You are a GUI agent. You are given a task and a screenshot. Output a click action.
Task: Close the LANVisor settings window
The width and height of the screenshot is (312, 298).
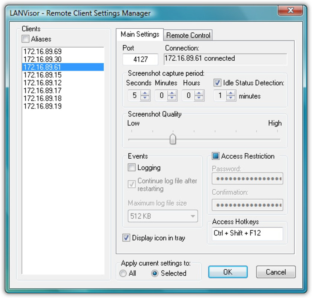point(290,10)
